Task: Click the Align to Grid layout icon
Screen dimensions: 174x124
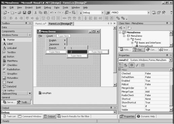Action: tap(5, 18)
